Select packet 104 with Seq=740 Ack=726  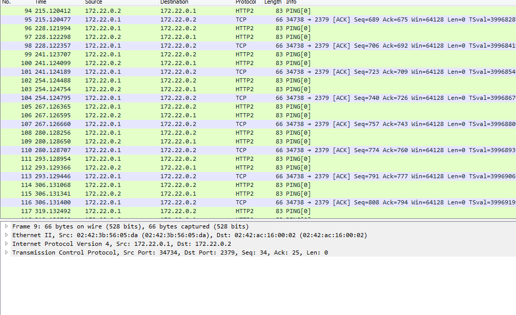[258, 98]
